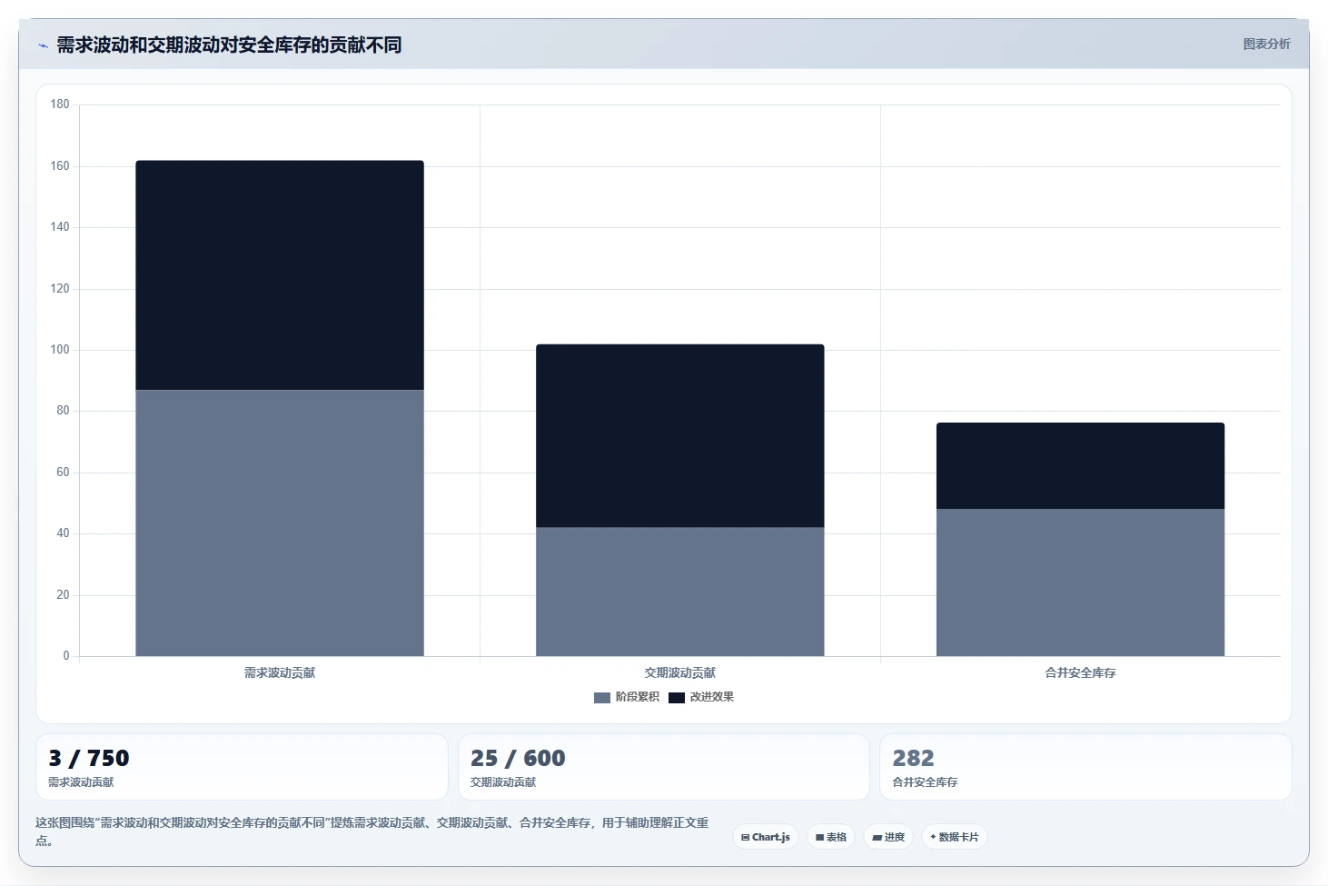This screenshot has width=1328, height=886.
Task: Toggle the 改进效果 legend swatch
Action: click(676, 697)
